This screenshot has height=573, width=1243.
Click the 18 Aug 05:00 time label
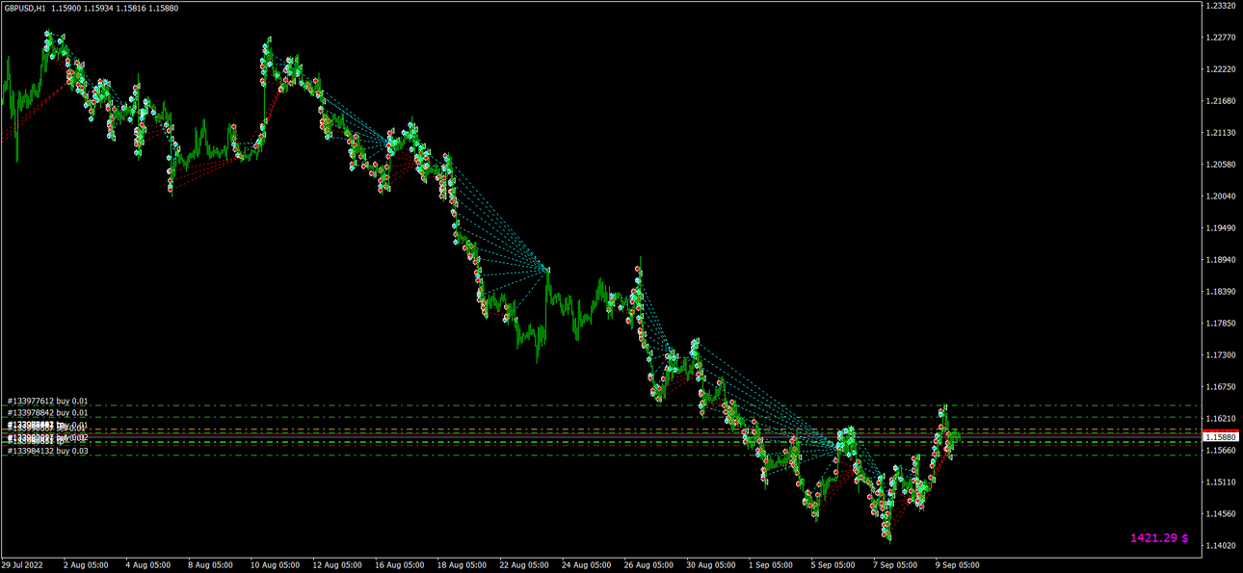coord(461,565)
